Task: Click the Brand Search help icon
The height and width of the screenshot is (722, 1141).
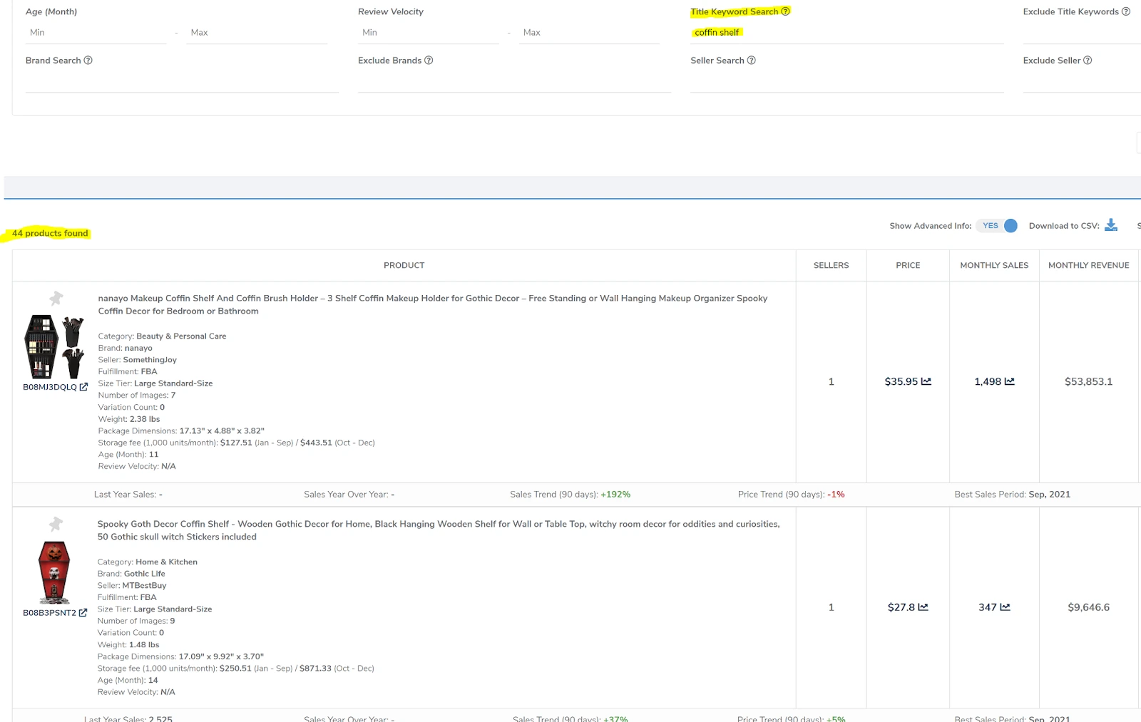Action: [88, 61]
